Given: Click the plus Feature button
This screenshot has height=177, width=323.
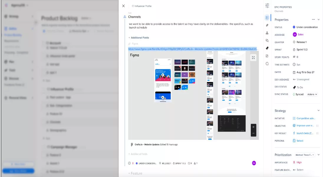Looking at the screenshot, I should click(x=135, y=173).
